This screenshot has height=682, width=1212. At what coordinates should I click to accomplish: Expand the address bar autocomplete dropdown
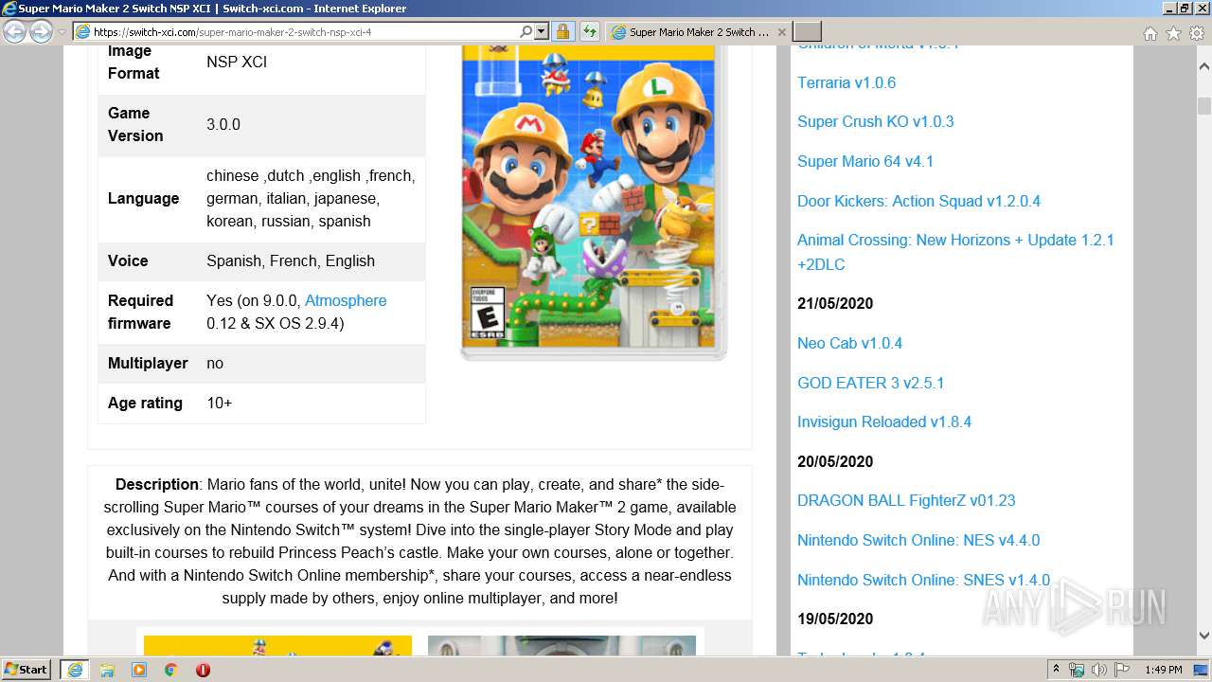[x=542, y=32]
